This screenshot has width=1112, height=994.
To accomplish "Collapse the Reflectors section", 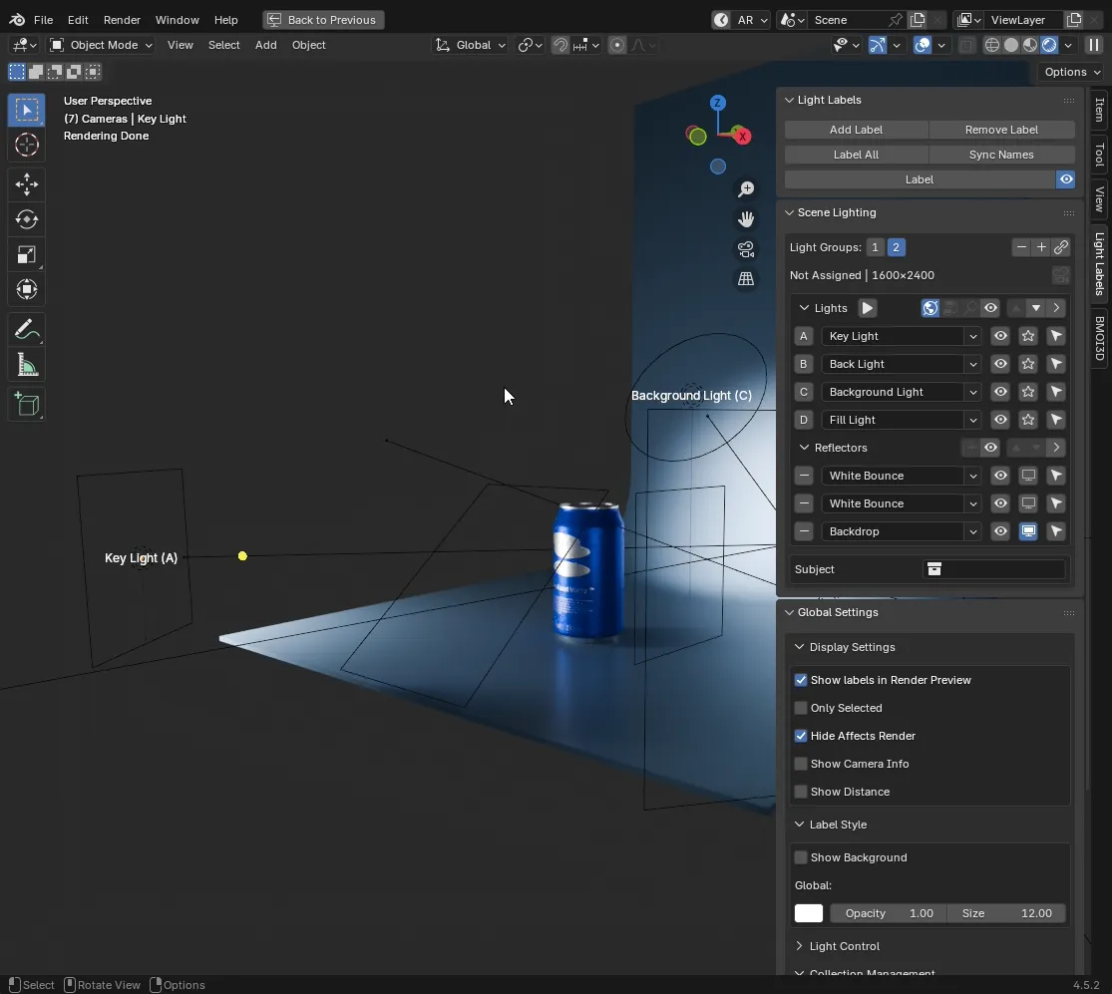I will click(804, 448).
